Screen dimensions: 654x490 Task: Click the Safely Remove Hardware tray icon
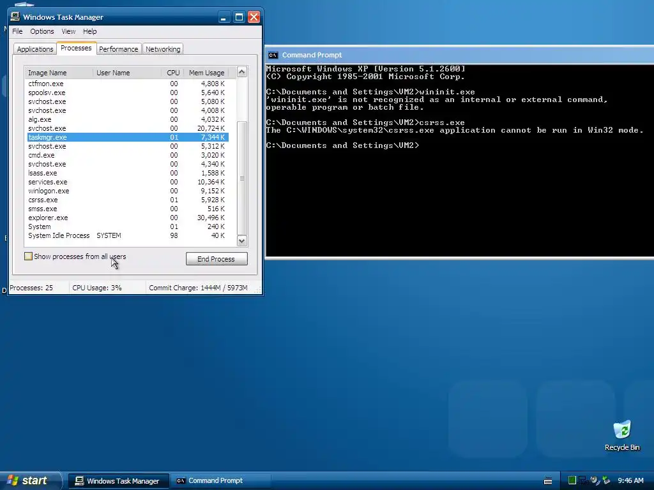[606, 480]
